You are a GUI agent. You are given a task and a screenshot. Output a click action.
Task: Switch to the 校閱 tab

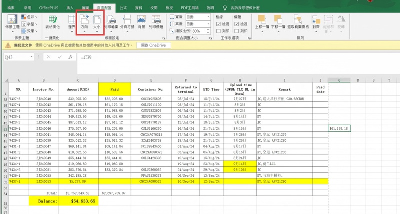pos(154,8)
